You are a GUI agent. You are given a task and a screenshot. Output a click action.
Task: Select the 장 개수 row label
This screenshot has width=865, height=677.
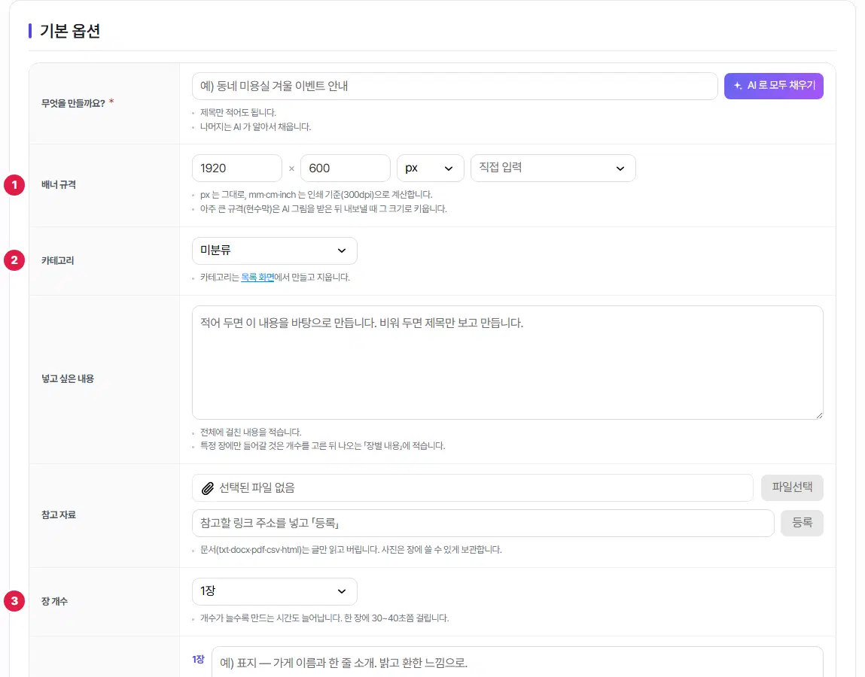tap(55, 601)
